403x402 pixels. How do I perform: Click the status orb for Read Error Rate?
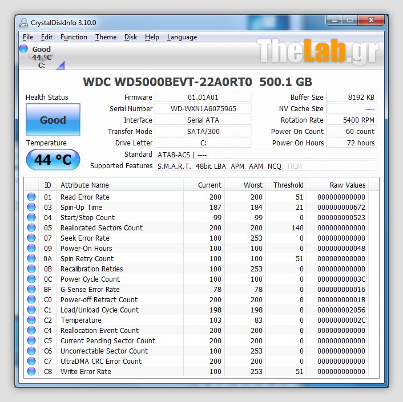coord(31,197)
